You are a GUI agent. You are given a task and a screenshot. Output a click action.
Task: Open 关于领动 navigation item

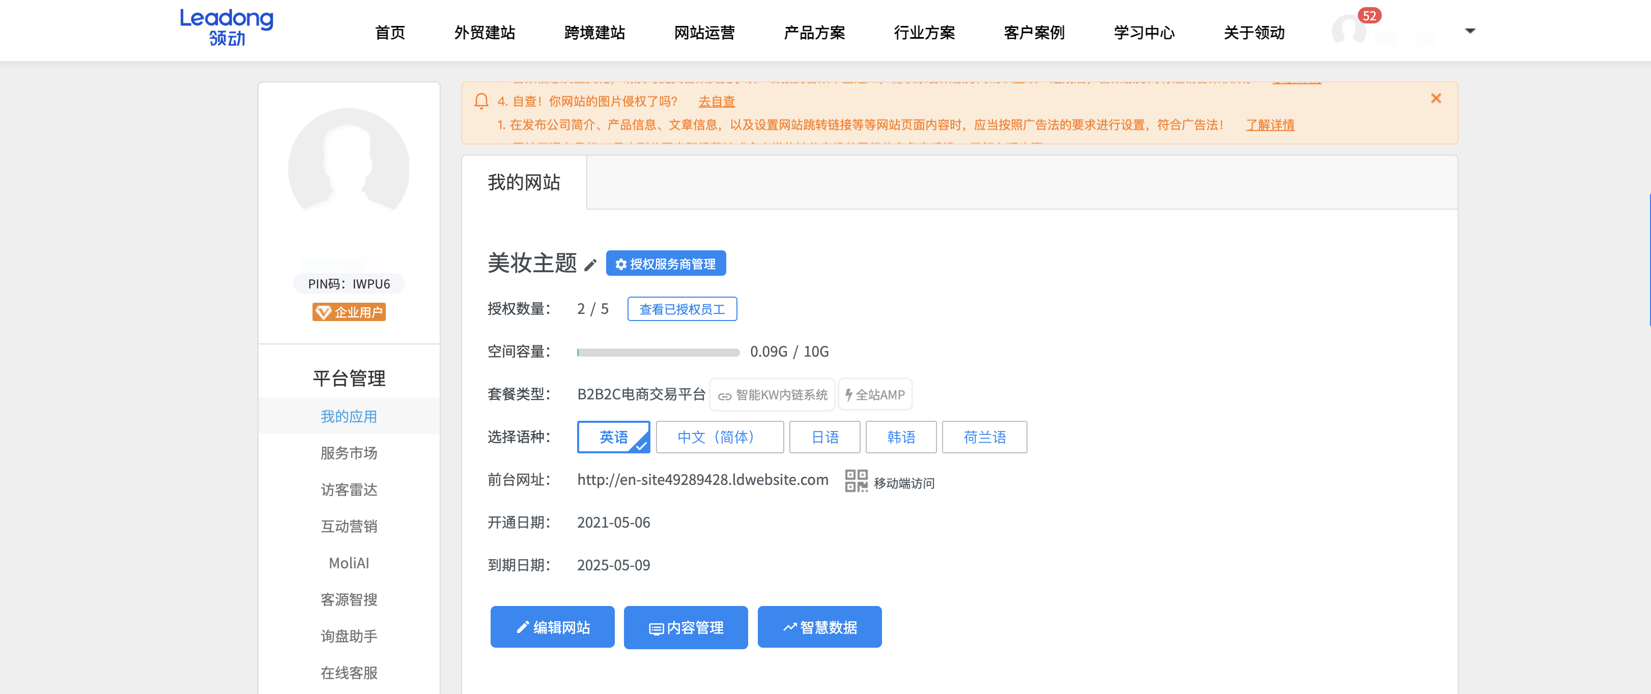pyautogui.click(x=1254, y=33)
